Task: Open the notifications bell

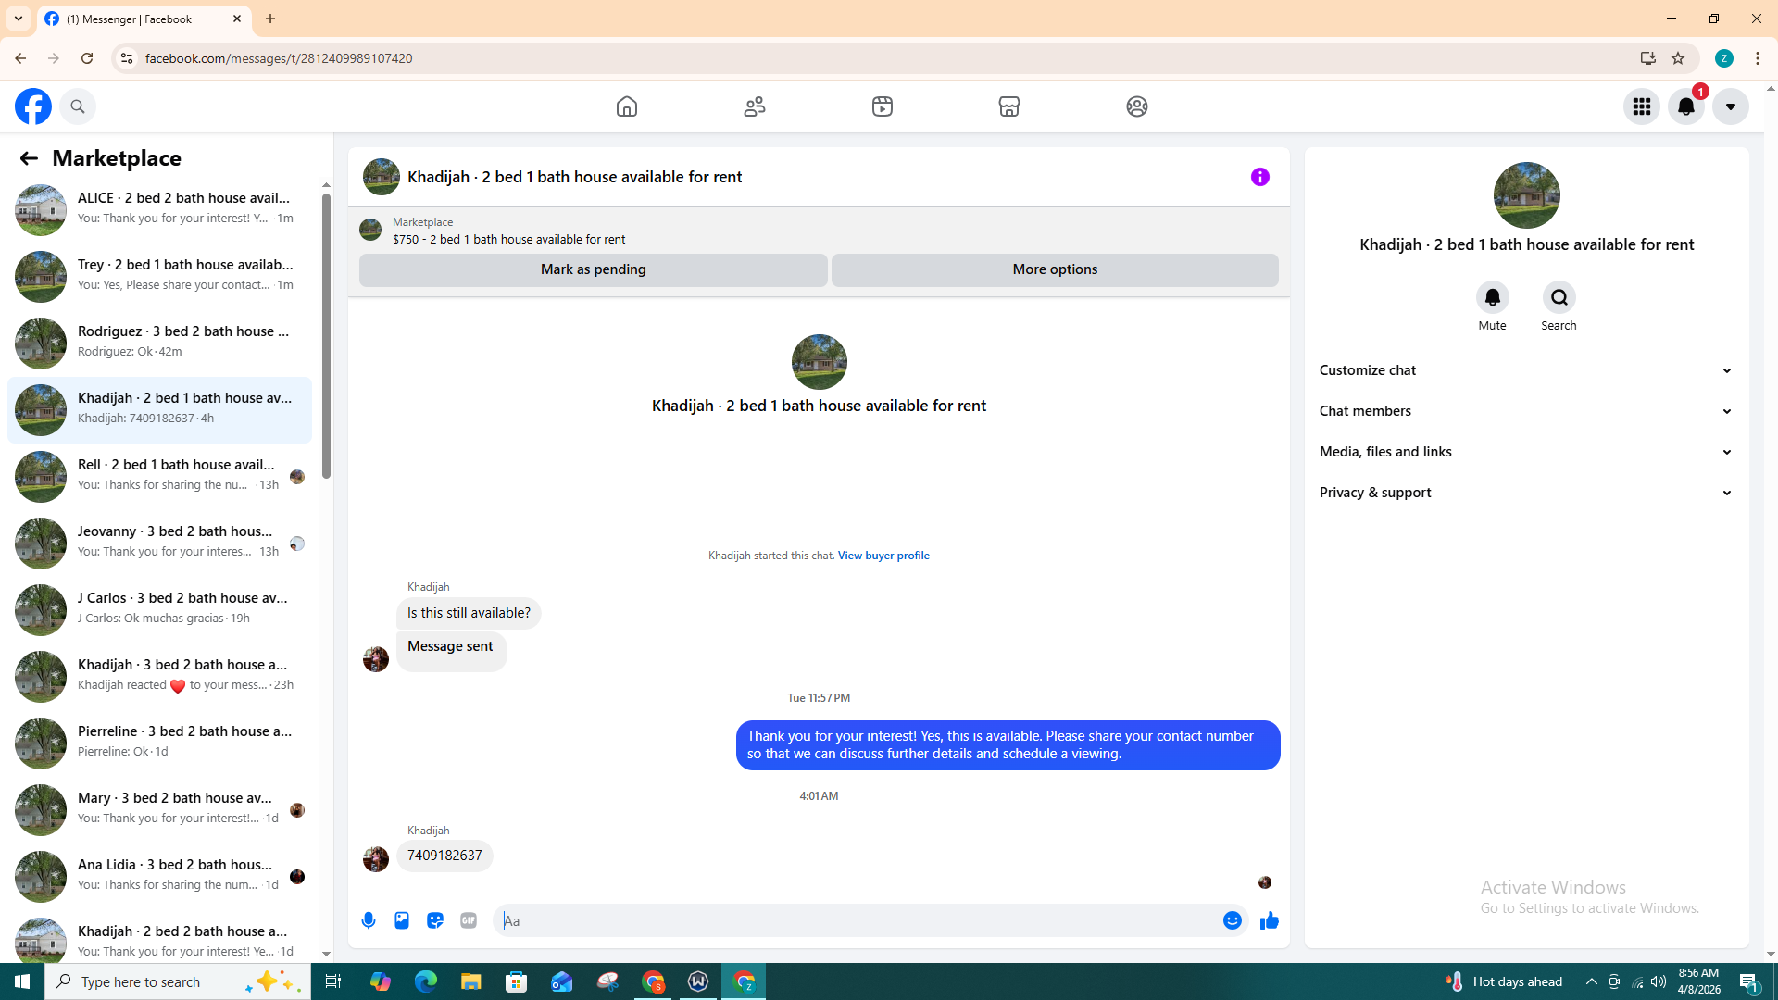Action: 1686,106
